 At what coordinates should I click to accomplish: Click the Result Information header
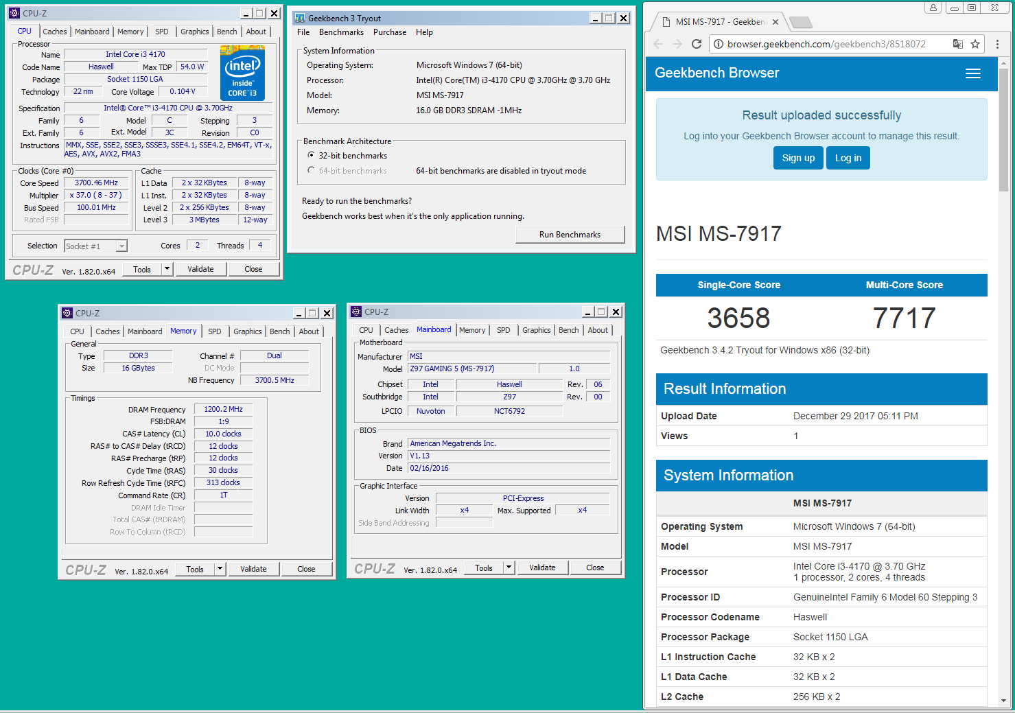821,389
